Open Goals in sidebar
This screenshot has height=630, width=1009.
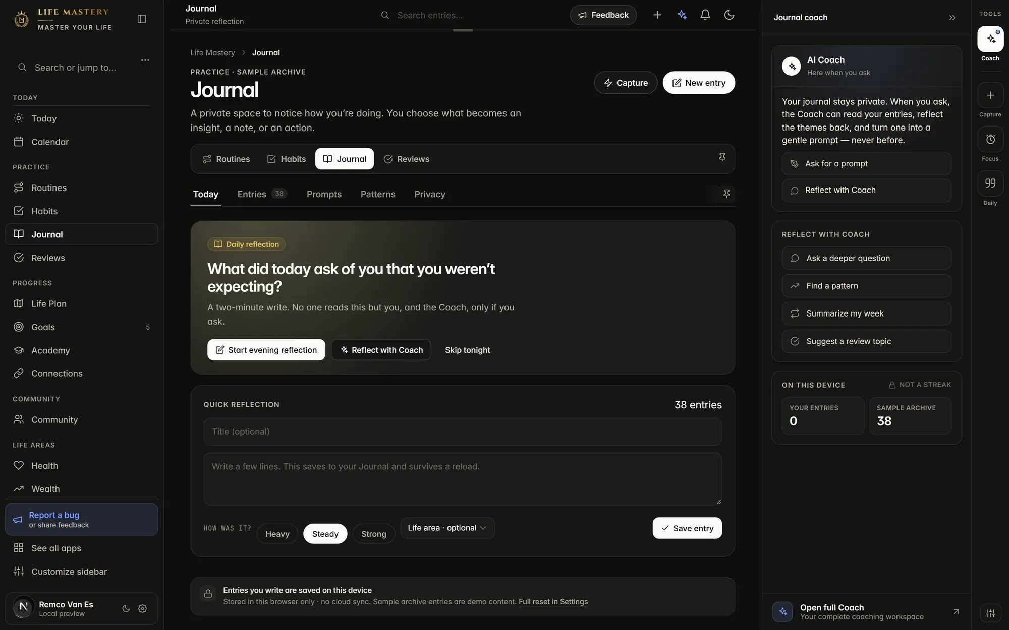point(82,327)
